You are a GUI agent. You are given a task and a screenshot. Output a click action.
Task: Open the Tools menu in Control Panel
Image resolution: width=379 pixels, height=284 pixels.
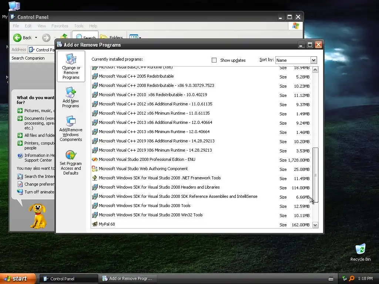[79, 26]
